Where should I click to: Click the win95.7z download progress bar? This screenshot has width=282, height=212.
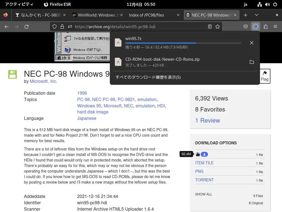183,43
